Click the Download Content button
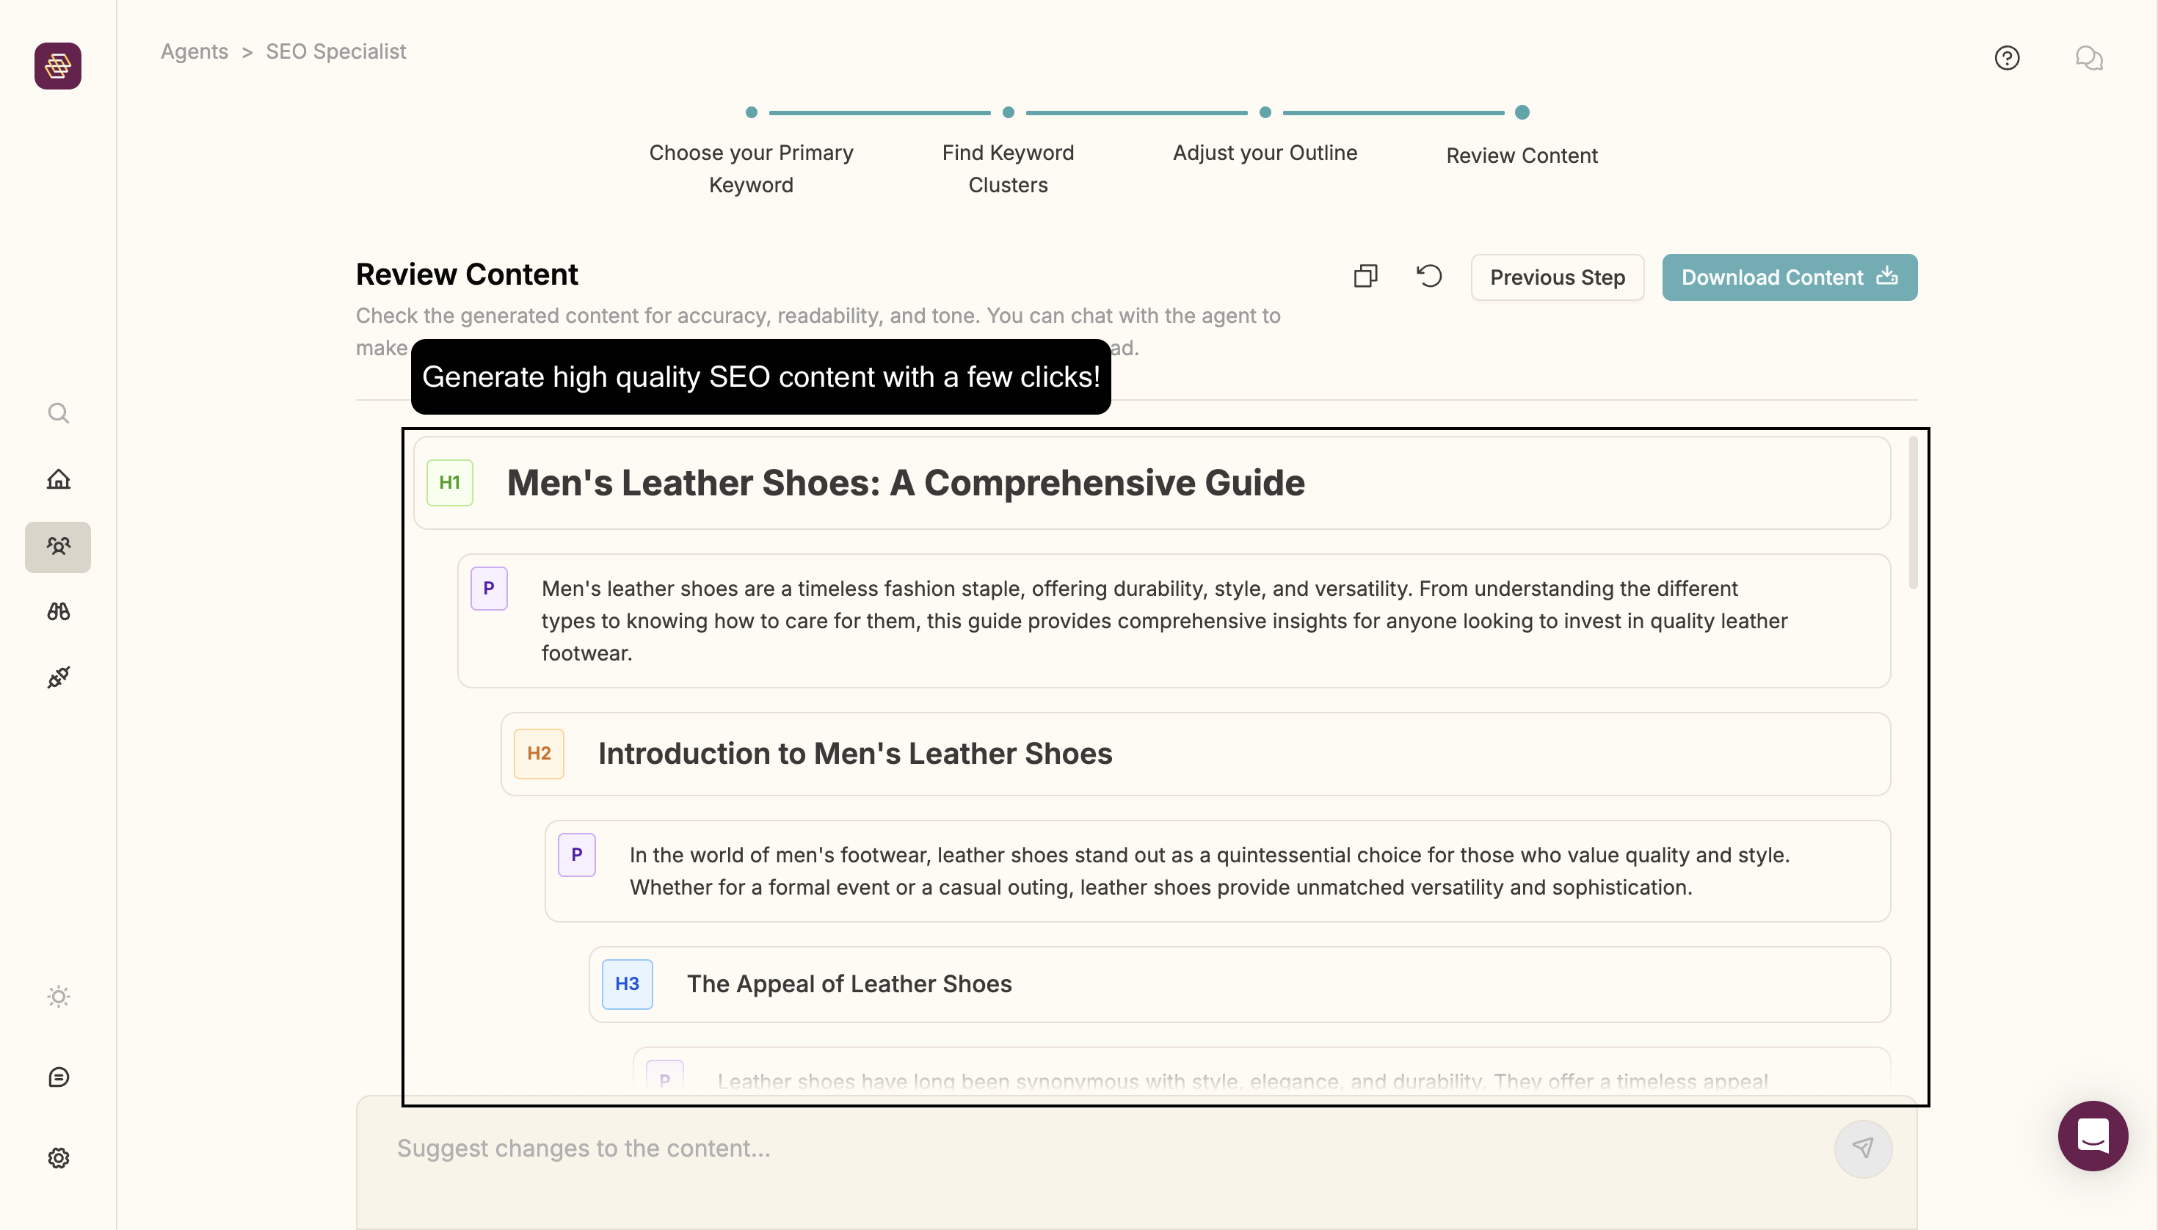The image size is (2158, 1230). (1789, 277)
